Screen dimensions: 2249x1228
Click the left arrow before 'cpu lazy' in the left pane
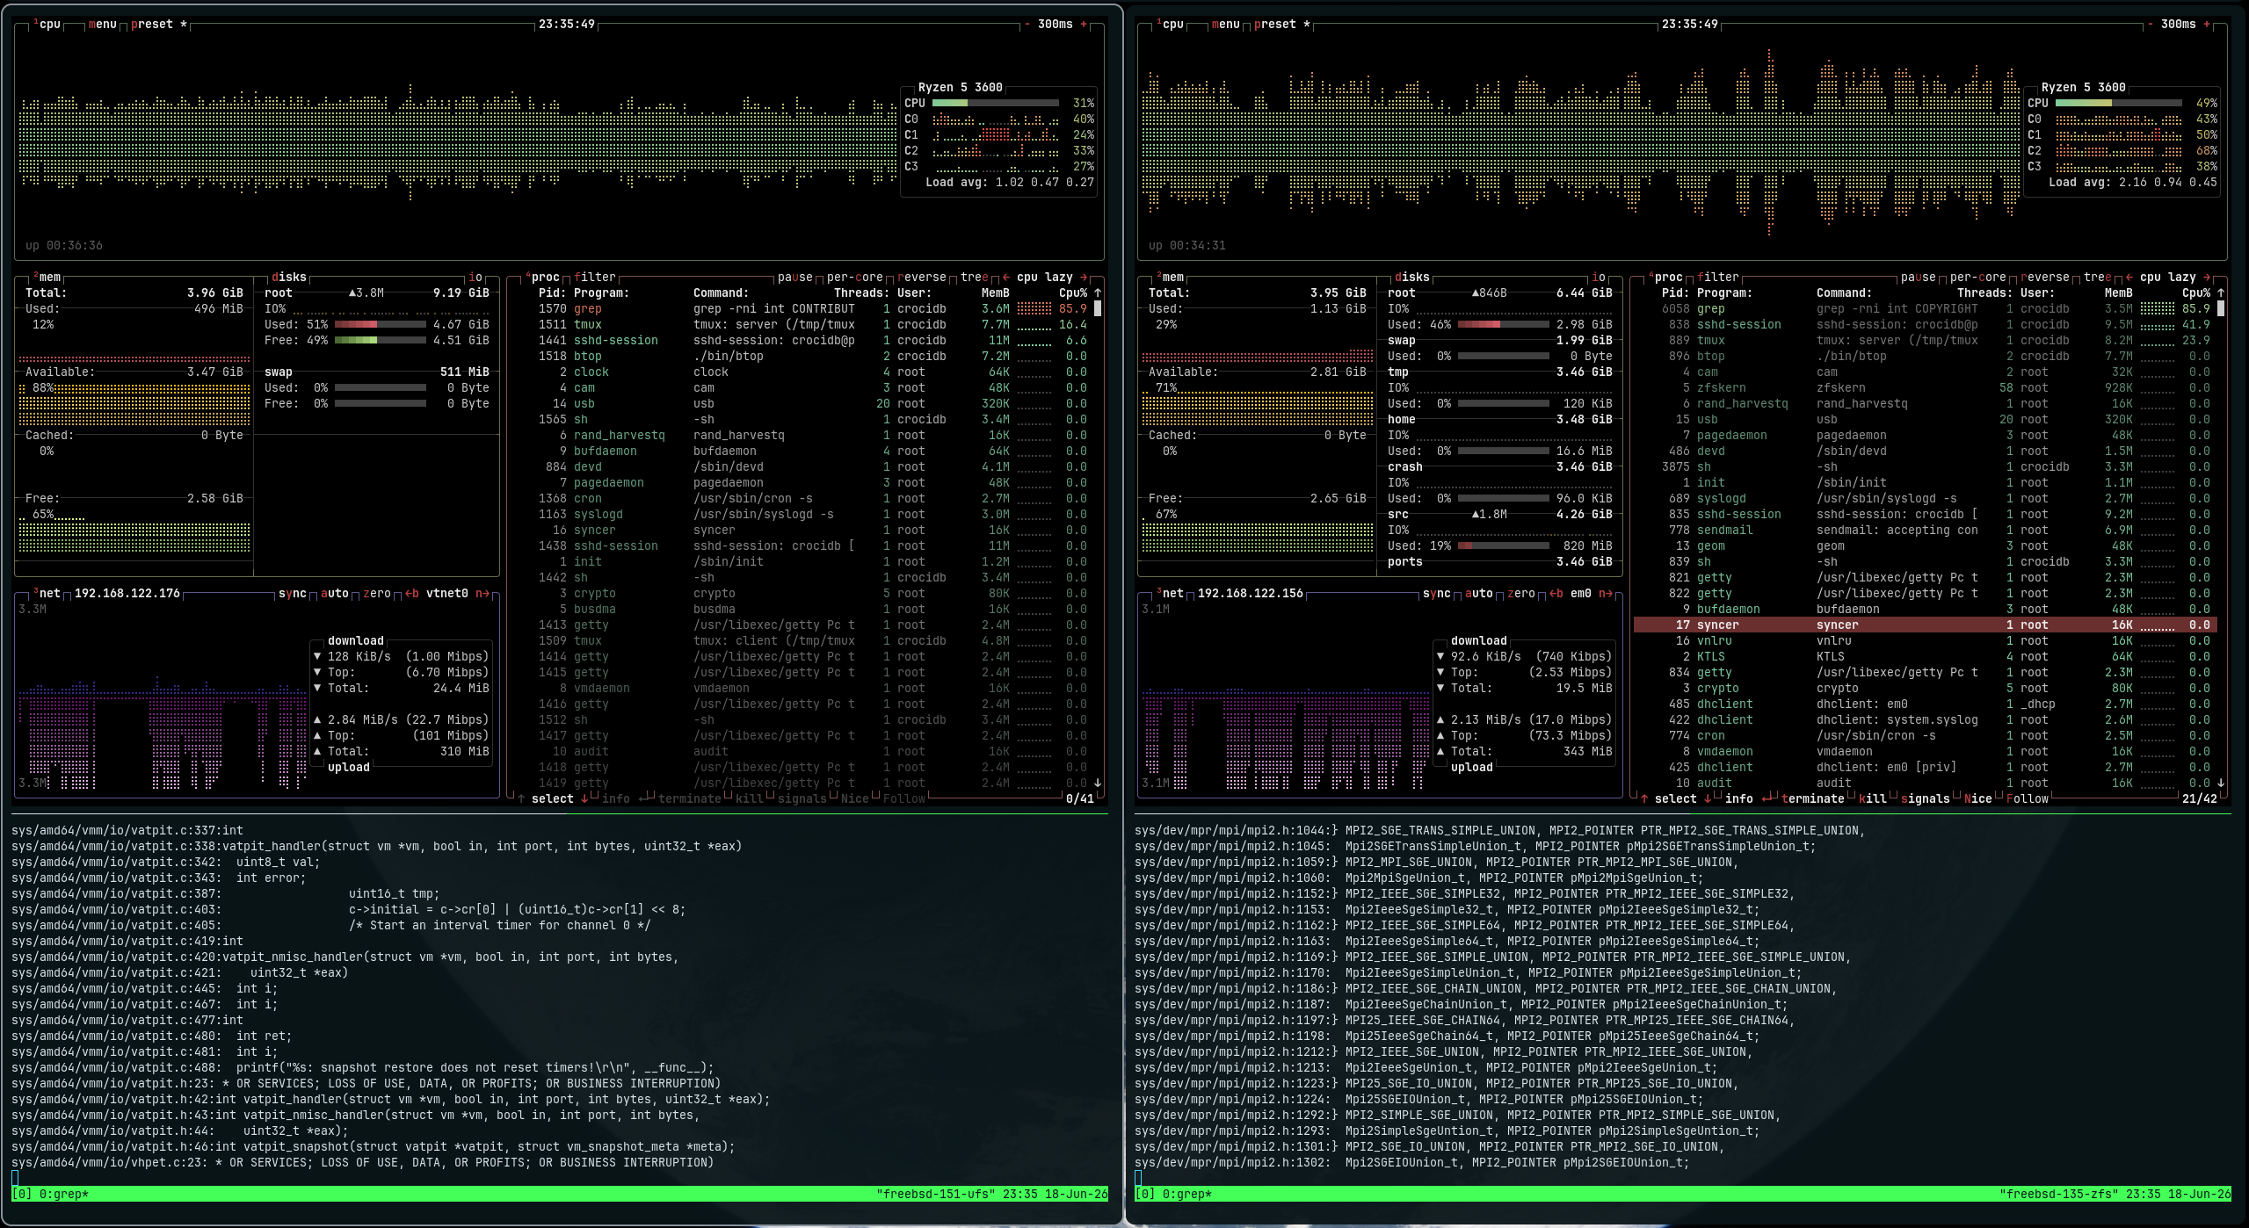pyautogui.click(x=1005, y=277)
